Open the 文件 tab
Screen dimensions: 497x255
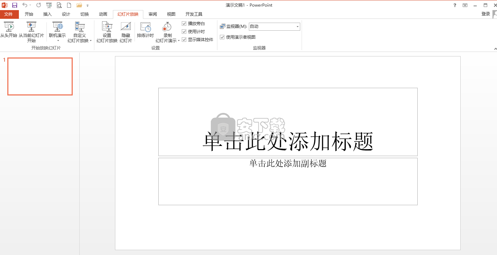[x=8, y=14]
